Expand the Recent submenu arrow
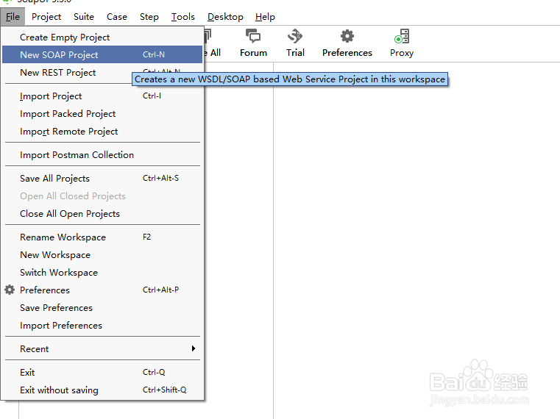 tap(194, 348)
